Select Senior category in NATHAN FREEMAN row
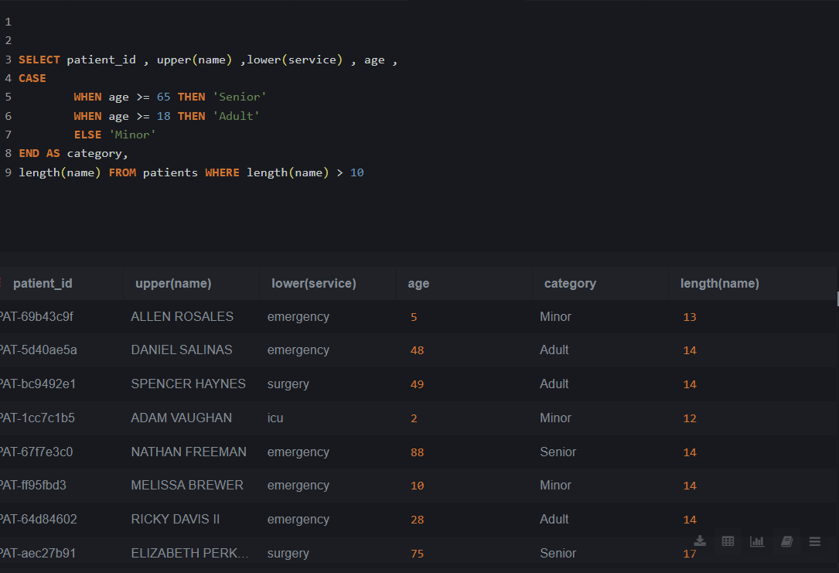Image resolution: width=839 pixels, height=573 pixels. [558, 452]
